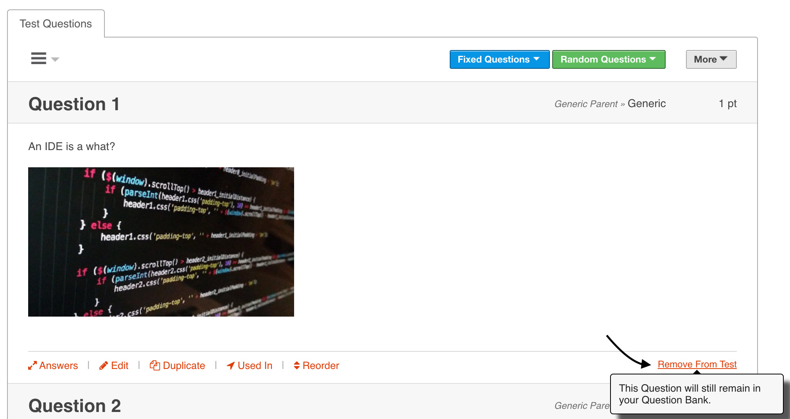Select the question text 'An IDE is a what?'
Screen dimensions: 790x419
click(72, 147)
